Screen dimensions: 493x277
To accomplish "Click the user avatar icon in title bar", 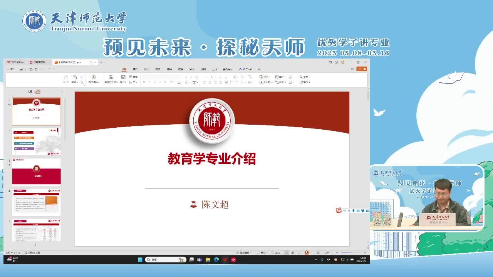I will pyautogui.click(x=343, y=62).
